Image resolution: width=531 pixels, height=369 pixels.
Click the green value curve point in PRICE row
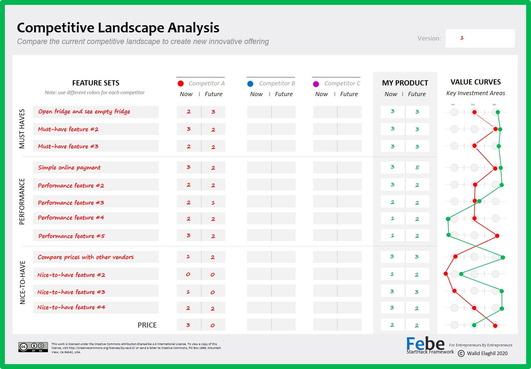474,325
